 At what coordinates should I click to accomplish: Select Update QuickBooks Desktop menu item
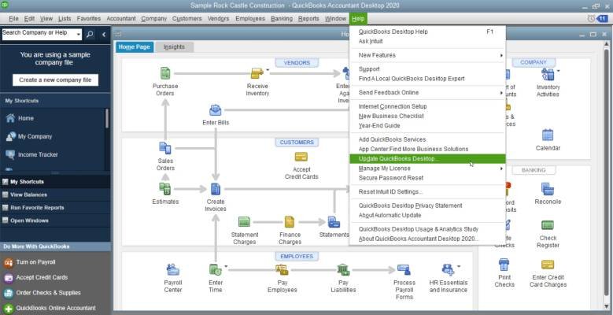[427, 159]
